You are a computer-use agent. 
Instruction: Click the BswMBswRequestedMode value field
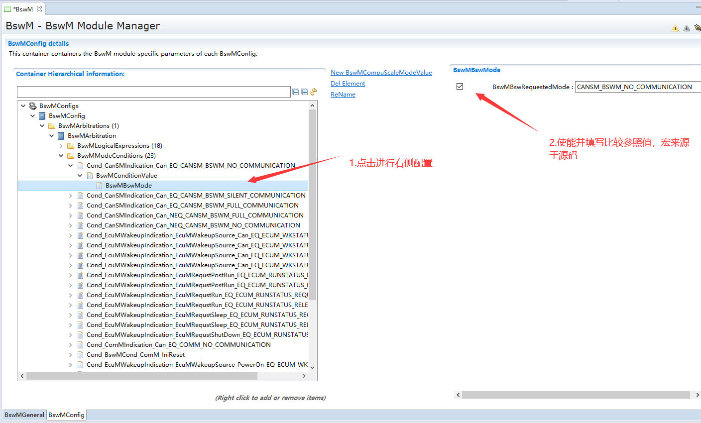point(636,87)
